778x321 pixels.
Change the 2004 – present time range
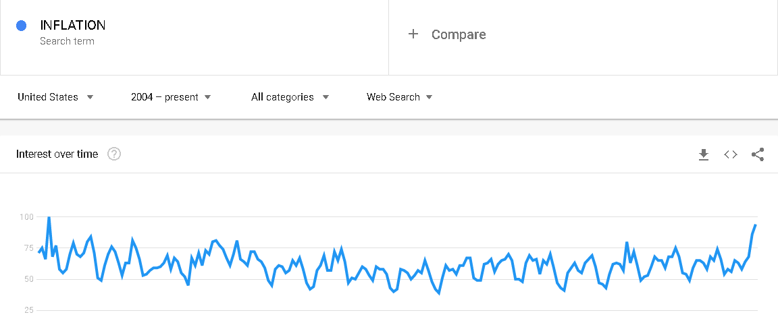click(171, 97)
